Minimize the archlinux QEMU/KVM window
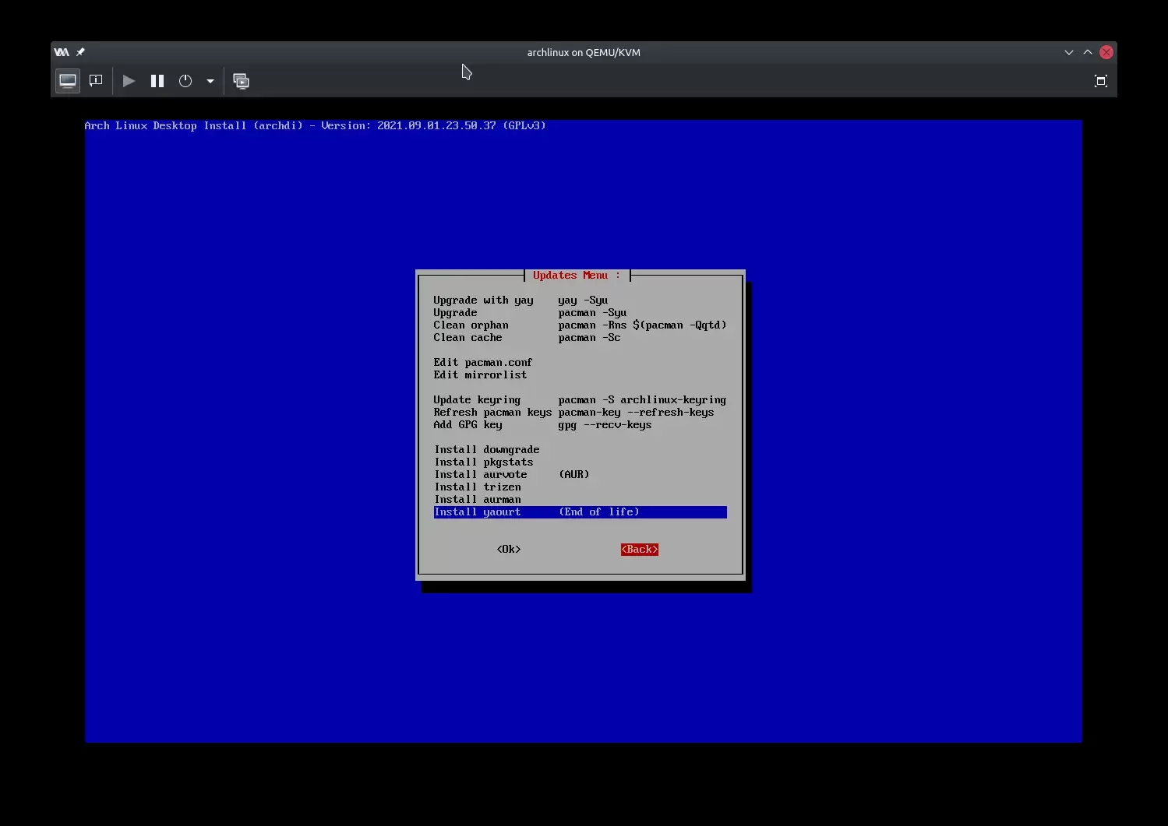The image size is (1168, 826). [1068, 52]
